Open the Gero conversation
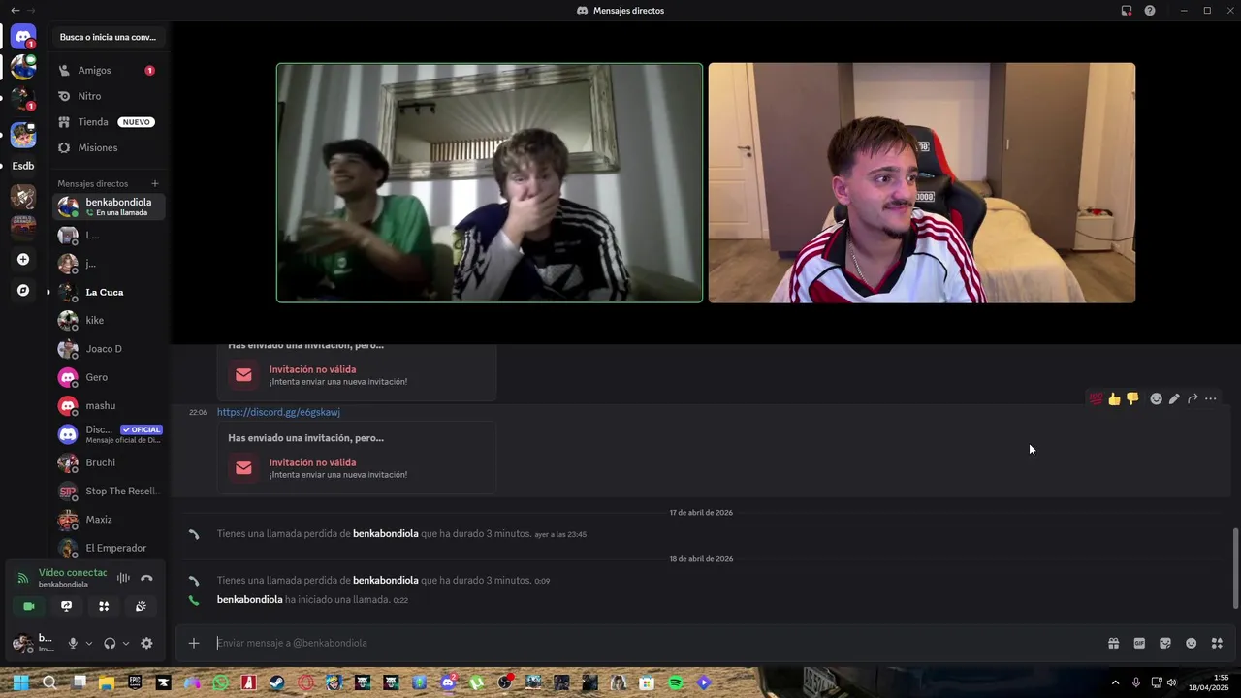Viewport: 1241px width, 698px height. pyautogui.click(x=109, y=377)
